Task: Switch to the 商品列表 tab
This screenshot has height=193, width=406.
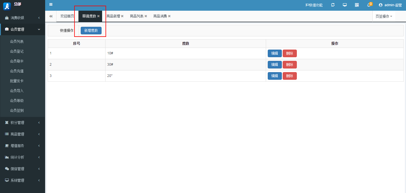Action: 137,16
